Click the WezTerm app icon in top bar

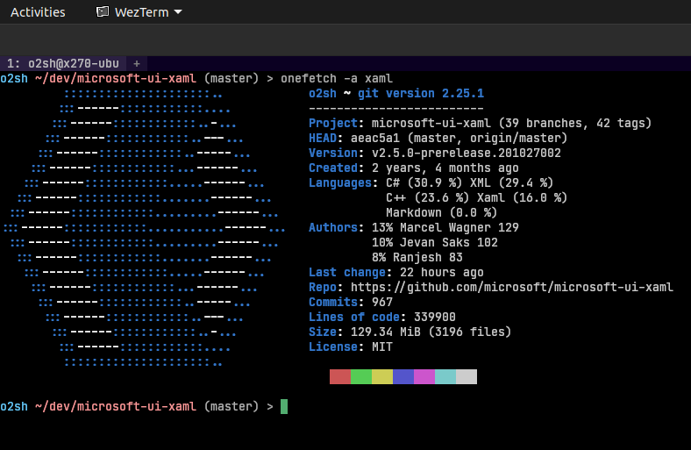(103, 11)
